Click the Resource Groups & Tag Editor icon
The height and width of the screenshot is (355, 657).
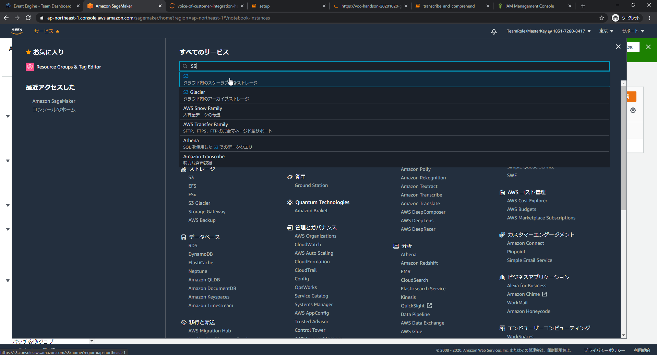[x=30, y=67]
